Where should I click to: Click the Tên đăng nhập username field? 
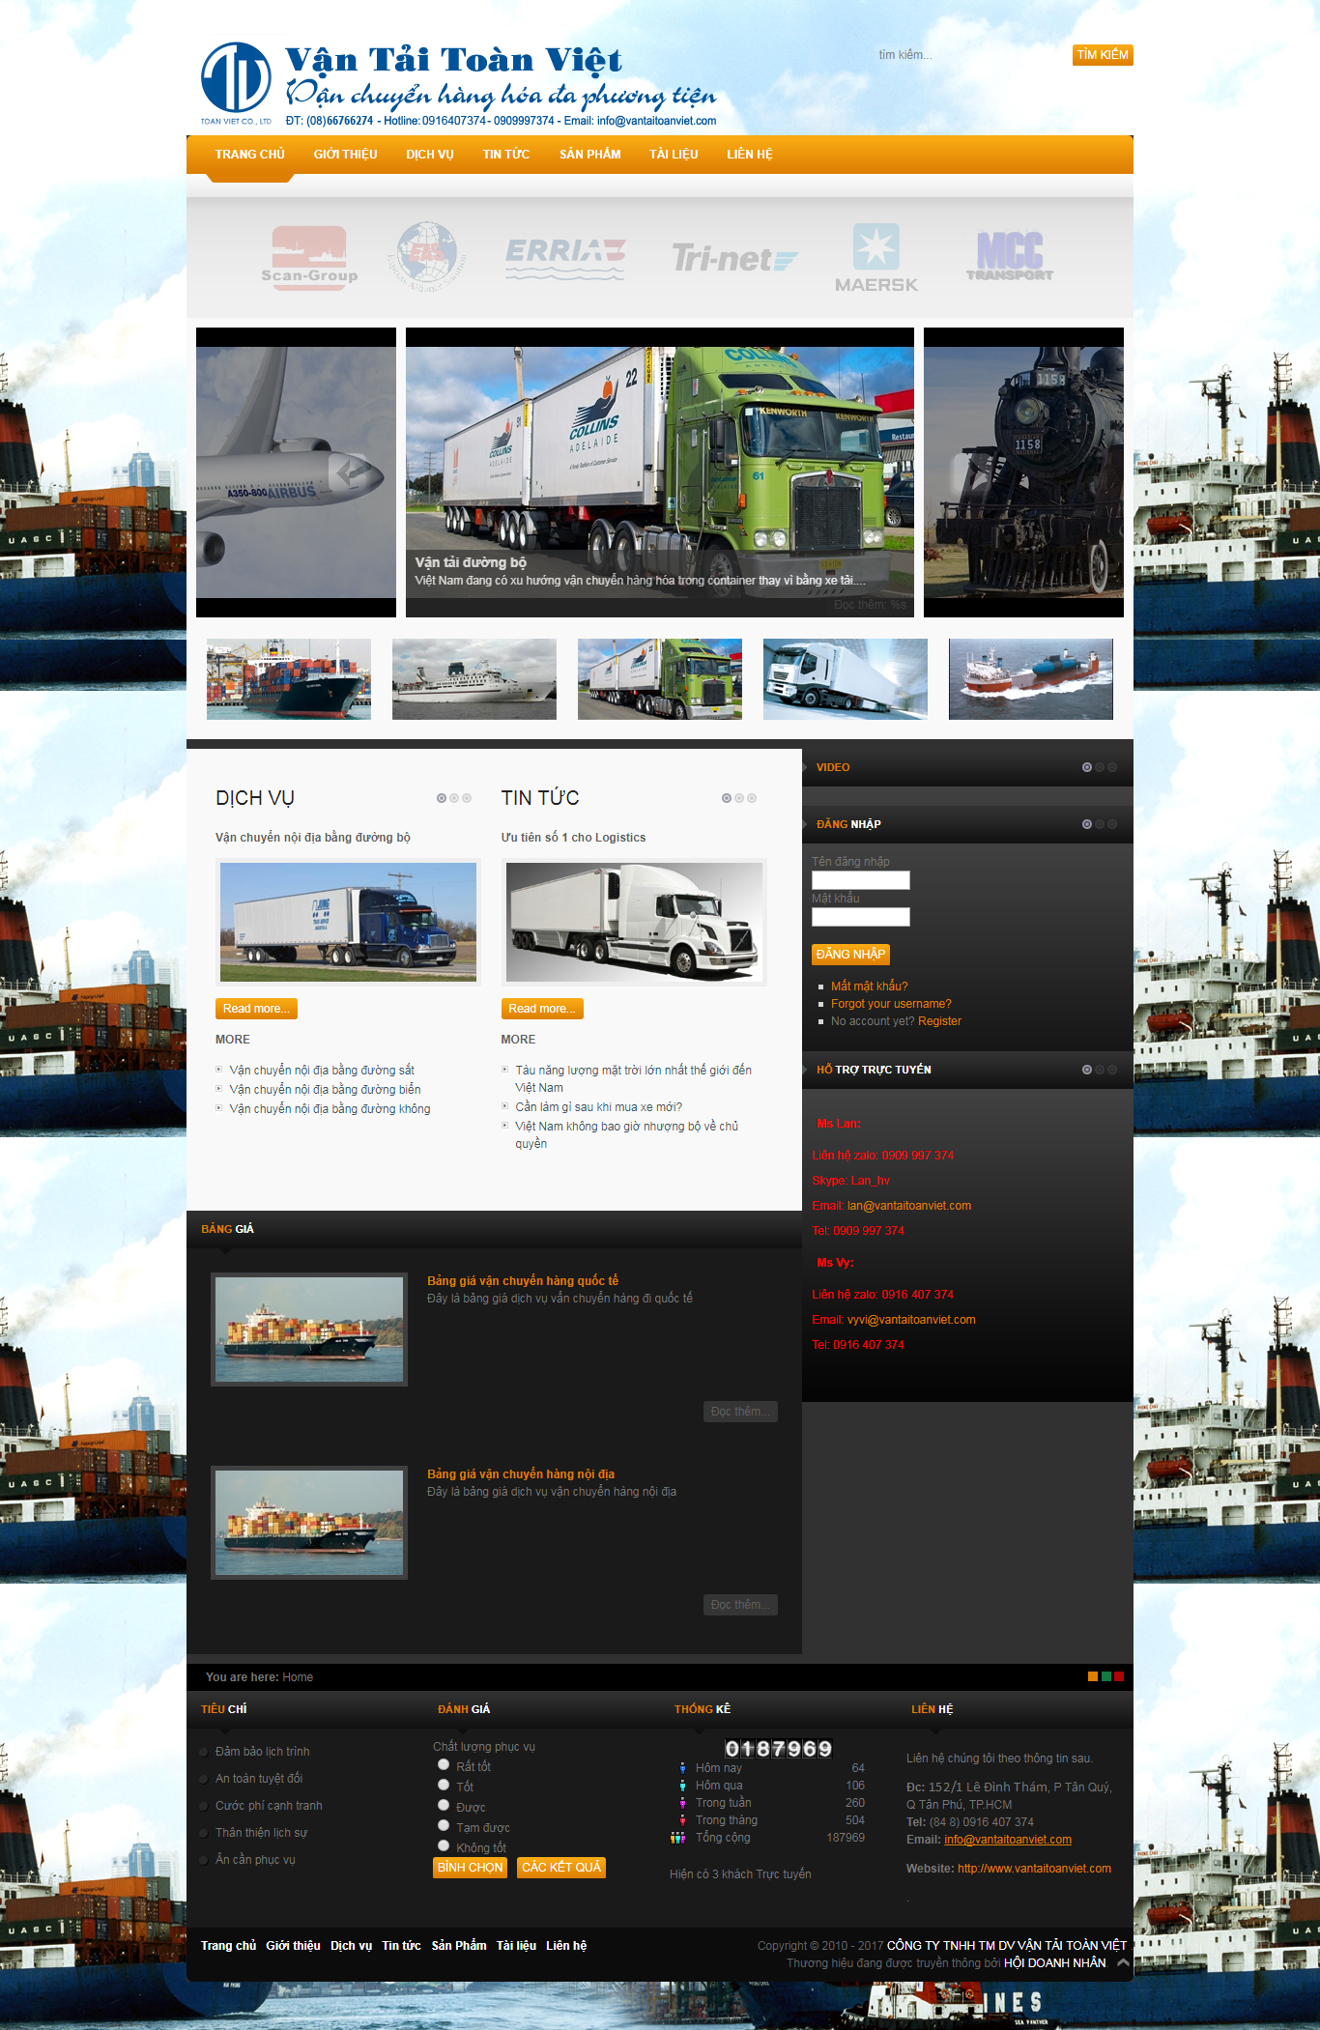pos(860,879)
